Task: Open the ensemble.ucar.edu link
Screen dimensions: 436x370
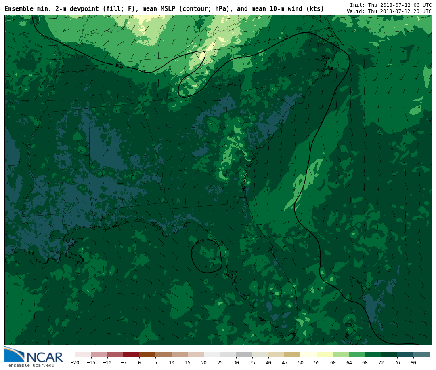Action: 31,366
